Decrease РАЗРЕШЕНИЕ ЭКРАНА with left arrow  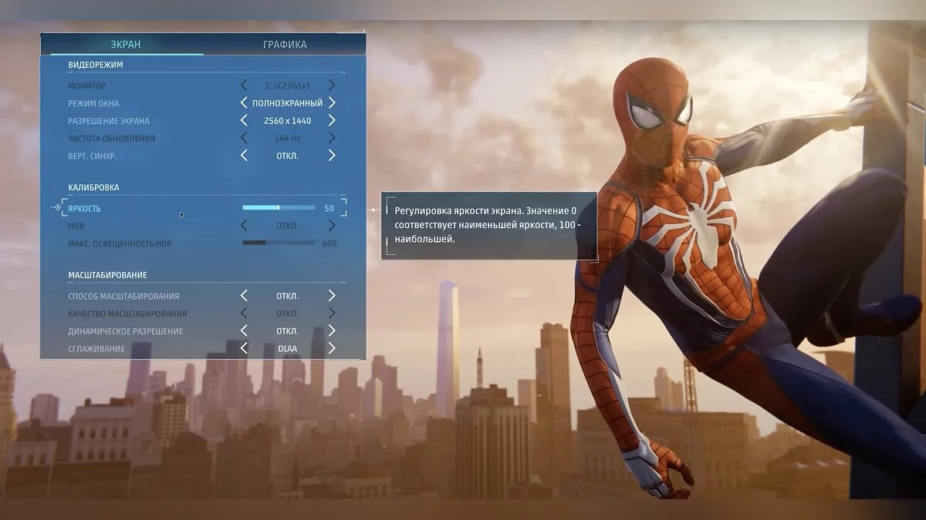click(x=244, y=120)
